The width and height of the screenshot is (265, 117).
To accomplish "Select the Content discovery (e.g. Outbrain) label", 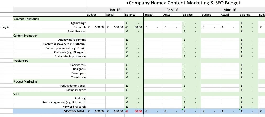I will tap(64, 44).
